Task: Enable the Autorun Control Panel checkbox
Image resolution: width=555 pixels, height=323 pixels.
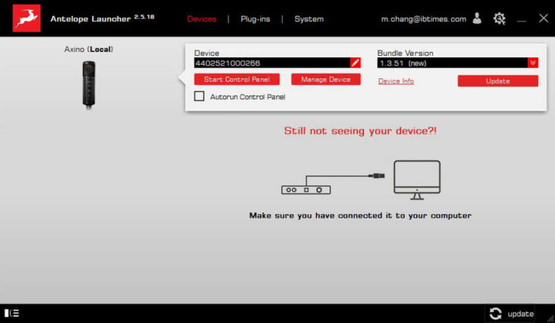Action: [x=199, y=96]
